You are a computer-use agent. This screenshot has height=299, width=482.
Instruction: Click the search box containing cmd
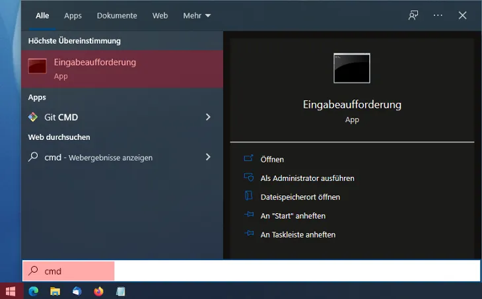coord(251,271)
